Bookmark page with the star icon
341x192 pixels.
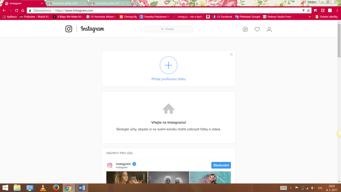[308, 11]
